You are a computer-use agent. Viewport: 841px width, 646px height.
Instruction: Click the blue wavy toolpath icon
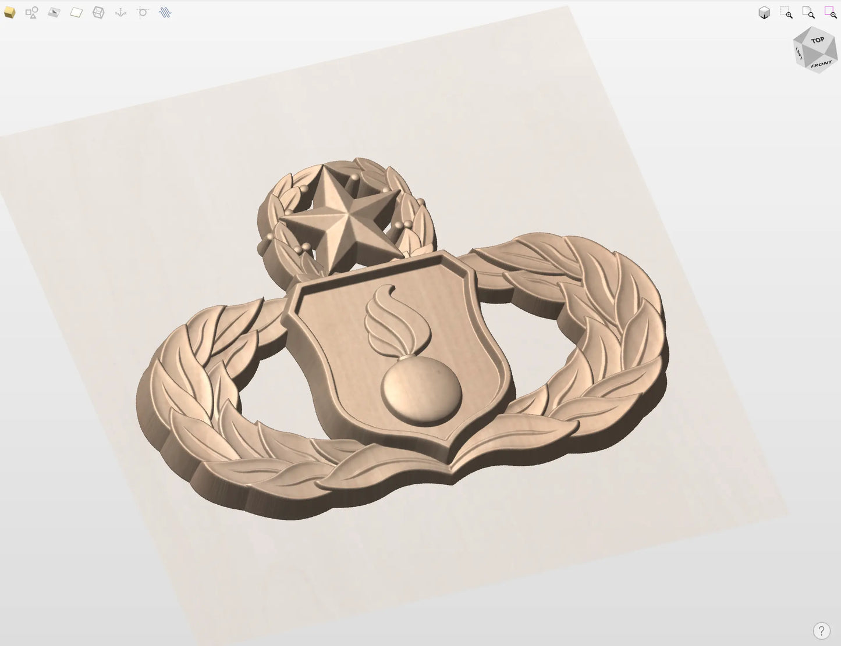[x=165, y=12]
